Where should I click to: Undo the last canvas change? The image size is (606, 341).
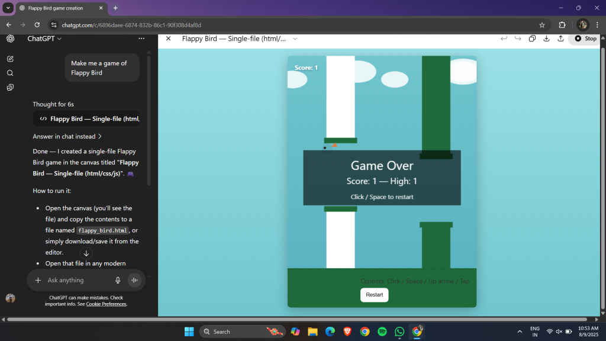point(504,38)
